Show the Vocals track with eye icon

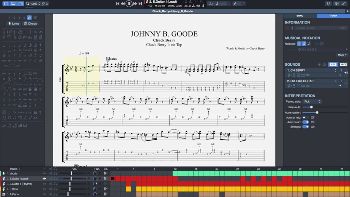coord(44,173)
